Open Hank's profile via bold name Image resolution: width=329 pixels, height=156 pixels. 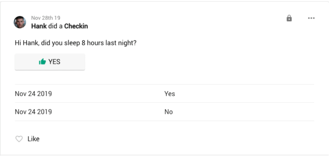[39, 26]
